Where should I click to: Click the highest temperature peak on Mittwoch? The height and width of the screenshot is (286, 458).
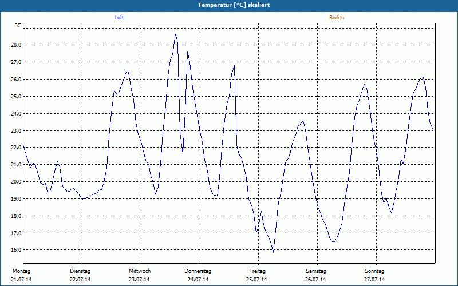tap(175, 34)
